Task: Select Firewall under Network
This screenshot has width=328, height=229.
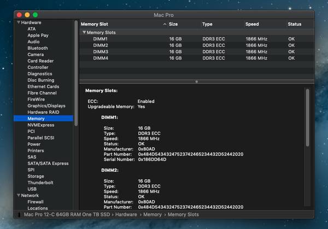Action: (x=36, y=202)
